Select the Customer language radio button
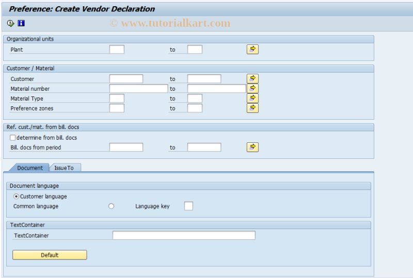Viewport: 413px width, 278px height. [16, 197]
